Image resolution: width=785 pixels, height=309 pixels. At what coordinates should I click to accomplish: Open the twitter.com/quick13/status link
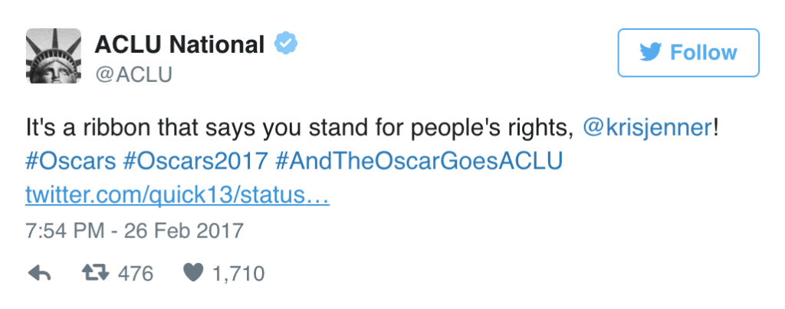click(x=177, y=196)
